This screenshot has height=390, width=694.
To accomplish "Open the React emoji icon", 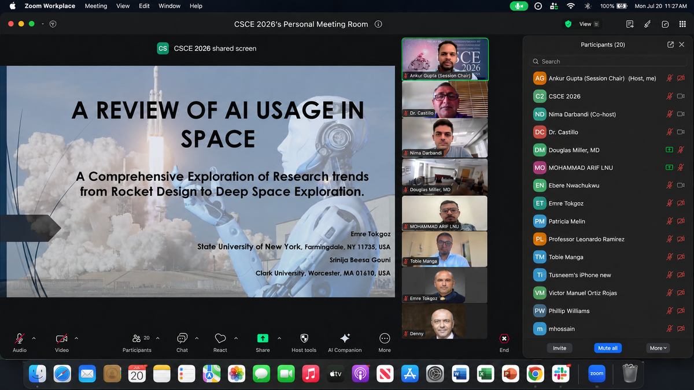I will click(x=220, y=338).
